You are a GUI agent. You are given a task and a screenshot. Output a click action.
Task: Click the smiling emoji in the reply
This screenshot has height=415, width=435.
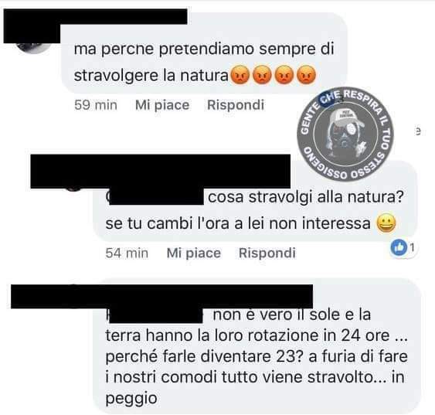[x=386, y=223]
